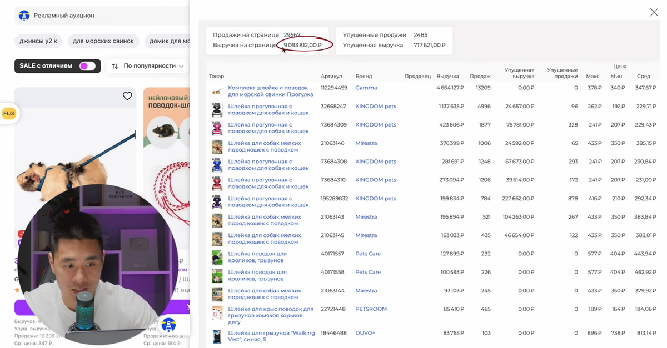This screenshot has width=667, height=348.
Task: Open Комплект шлейка и поводок для морской свинки
Action: (x=270, y=91)
